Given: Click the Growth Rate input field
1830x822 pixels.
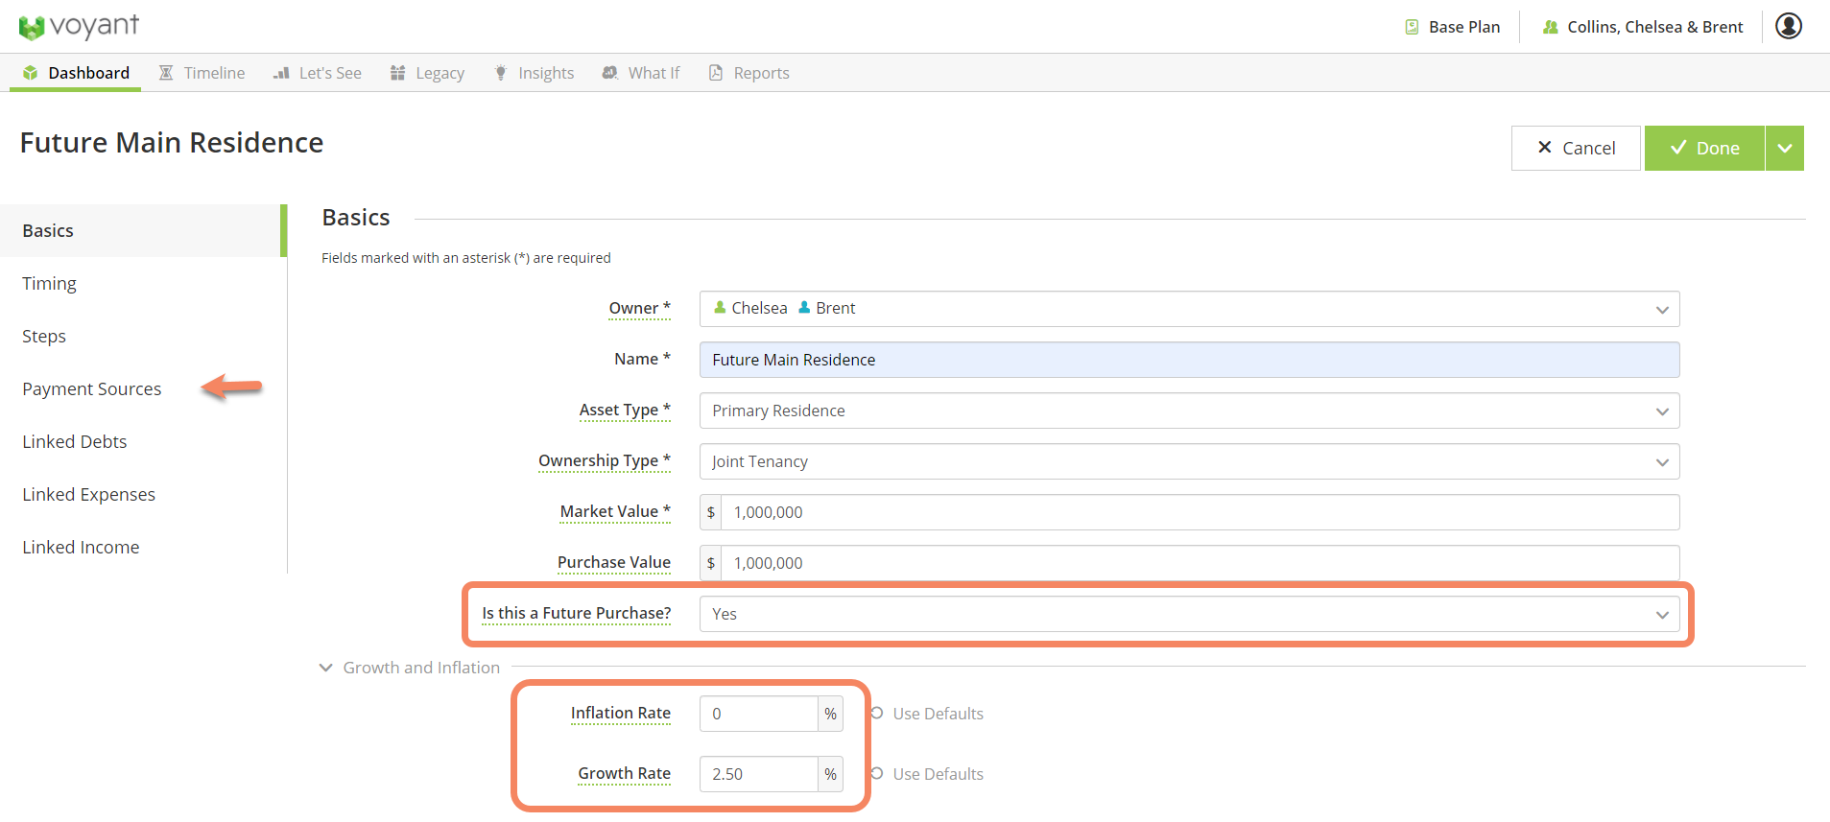Looking at the screenshot, I should (x=758, y=774).
